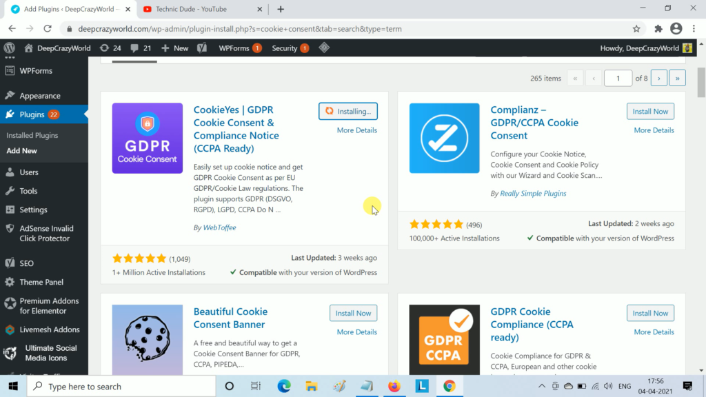706x397 pixels.
Task: Open the New content menu
Action: pos(174,48)
